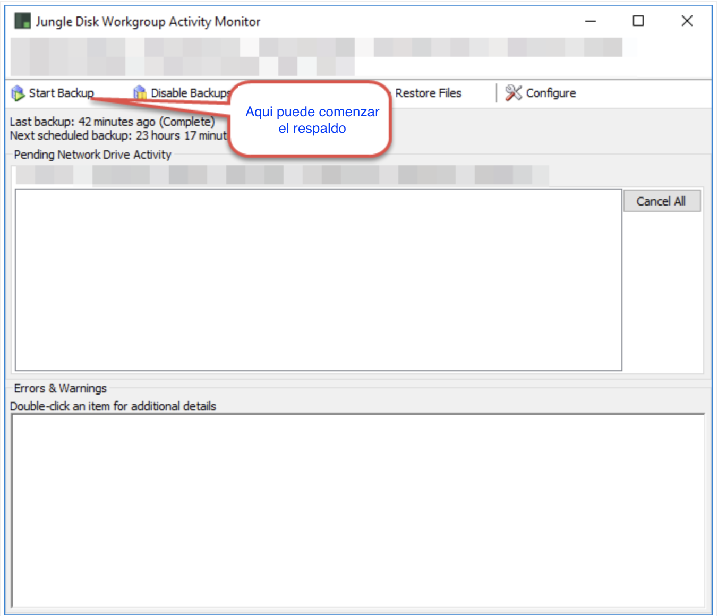This screenshot has width=718, height=616.
Task: Minimize the Activity Monitor window
Action: pyautogui.click(x=590, y=21)
